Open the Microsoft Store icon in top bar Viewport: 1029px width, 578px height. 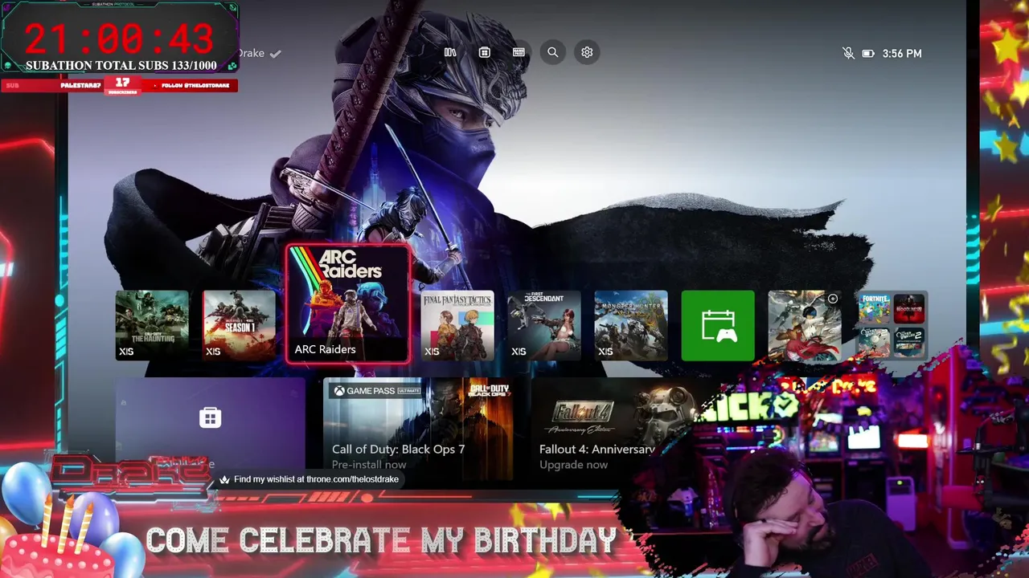(x=484, y=52)
